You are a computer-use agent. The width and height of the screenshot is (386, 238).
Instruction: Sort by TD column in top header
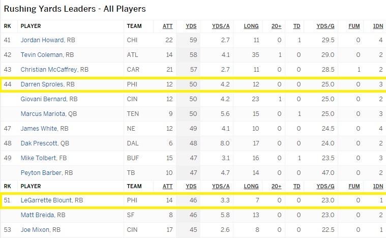[296, 26]
